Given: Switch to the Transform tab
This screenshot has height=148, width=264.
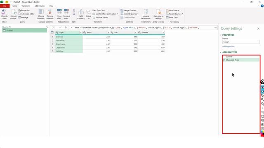Looking at the screenshot, I should click(26, 6).
